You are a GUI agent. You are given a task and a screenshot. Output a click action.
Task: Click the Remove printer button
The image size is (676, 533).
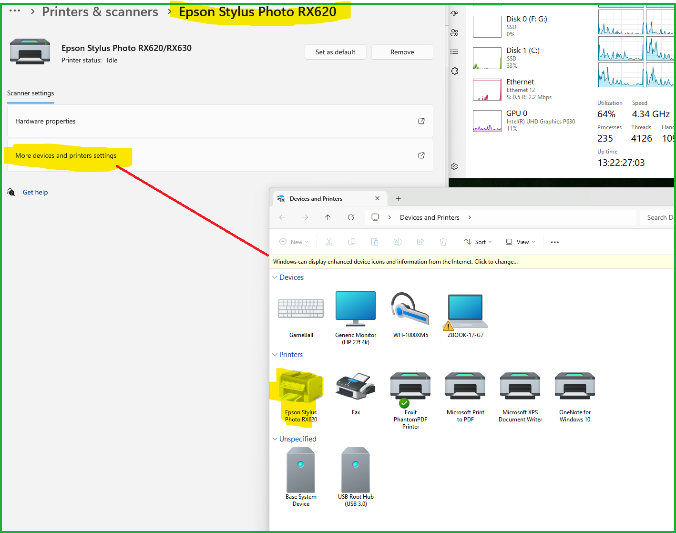click(402, 52)
